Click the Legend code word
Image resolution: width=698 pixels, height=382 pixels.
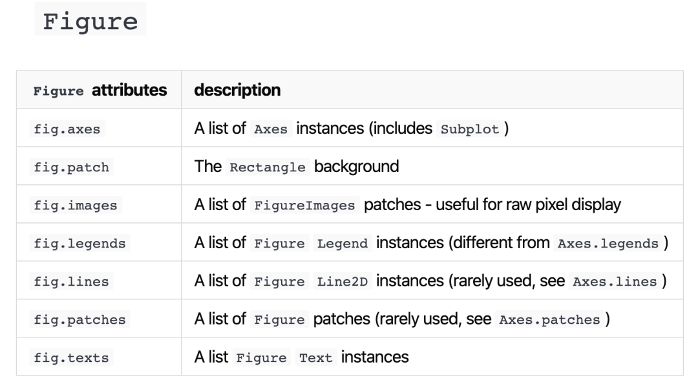[x=343, y=244]
